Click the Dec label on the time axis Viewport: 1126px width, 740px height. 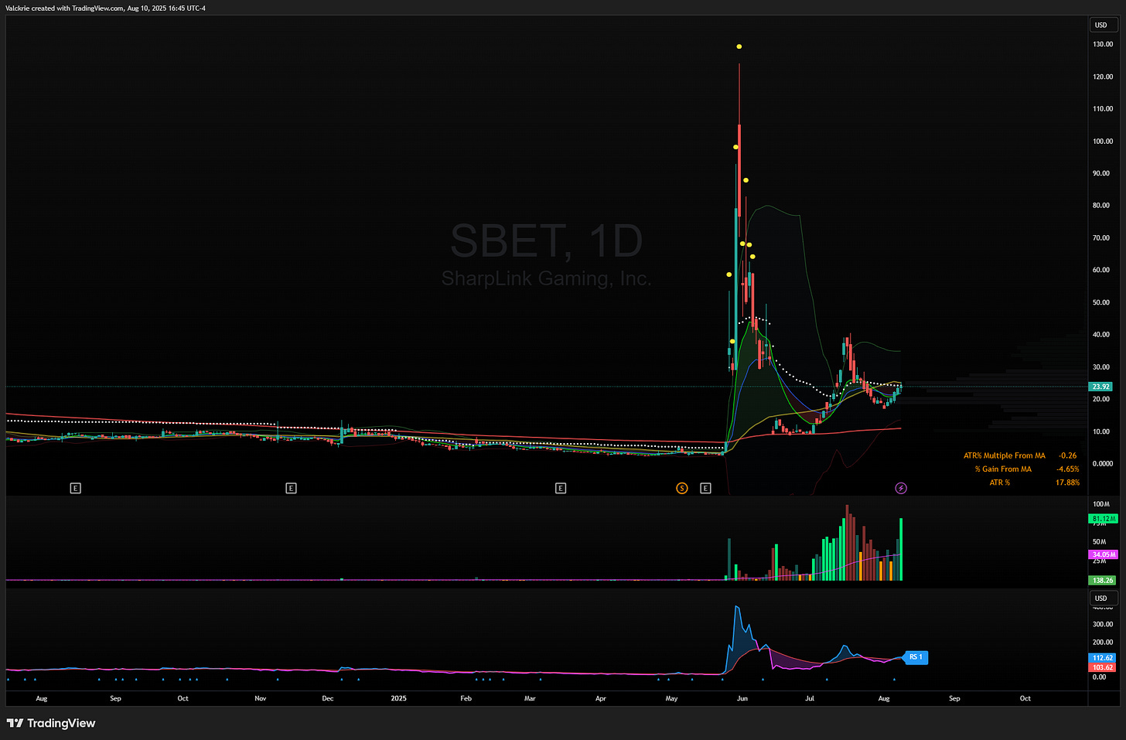tap(328, 698)
